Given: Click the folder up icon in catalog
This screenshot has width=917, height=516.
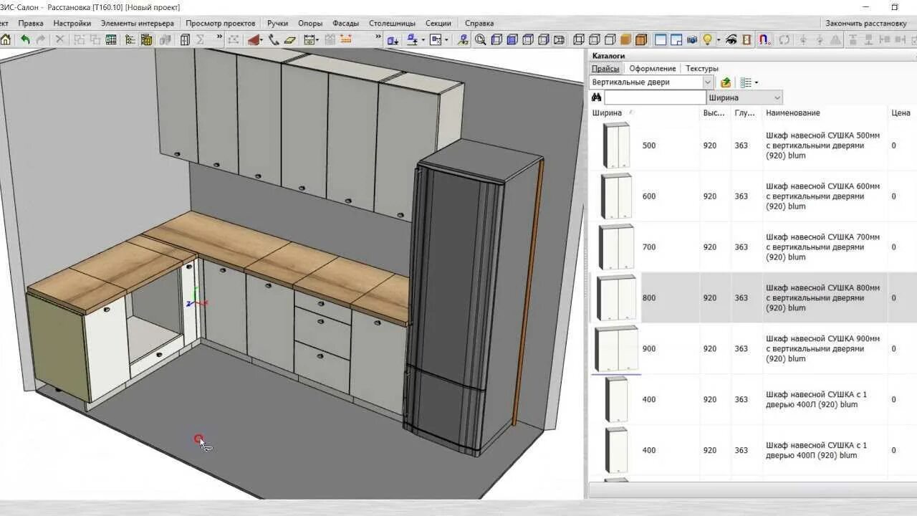Looking at the screenshot, I should (726, 82).
